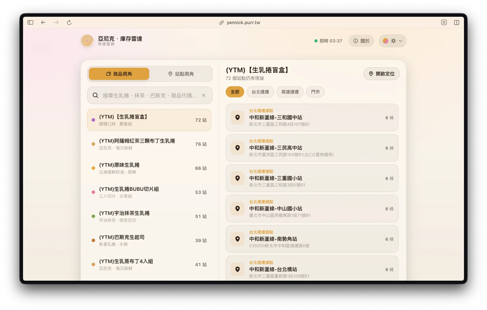Reload the page with the refresh icon
Image resolution: width=487 pixels, height=310 pixels.
69,22
